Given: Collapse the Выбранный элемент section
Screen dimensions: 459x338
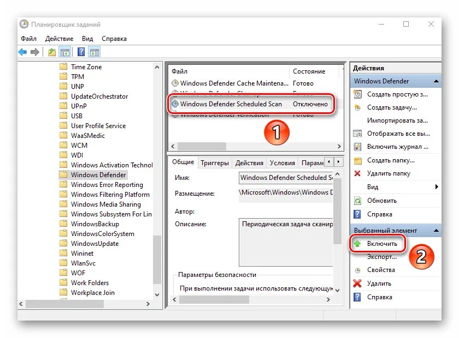Looking at the screenshot, I should coord(436,231).
